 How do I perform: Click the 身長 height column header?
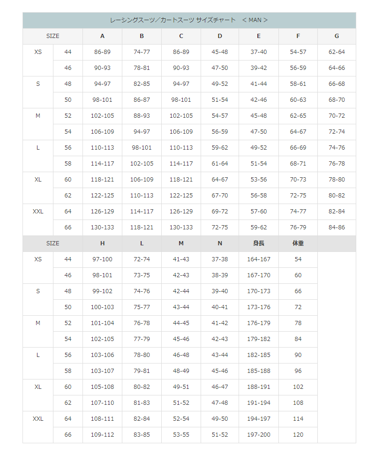259,243
